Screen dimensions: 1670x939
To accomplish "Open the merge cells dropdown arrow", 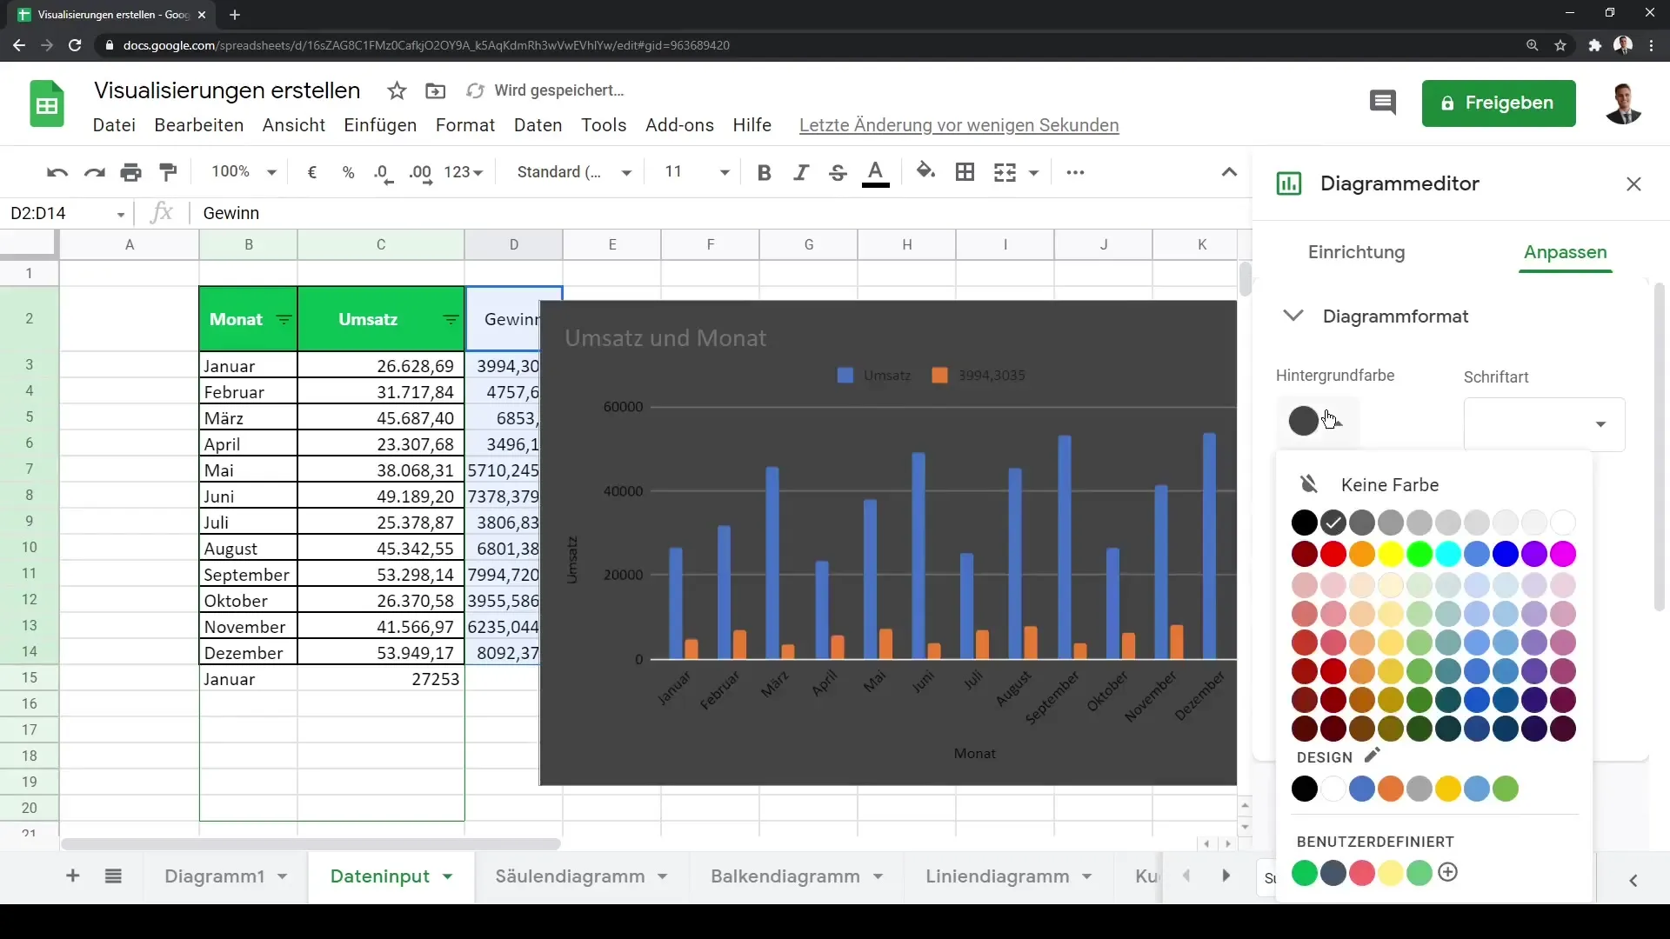I will (x=1033, y=172).
